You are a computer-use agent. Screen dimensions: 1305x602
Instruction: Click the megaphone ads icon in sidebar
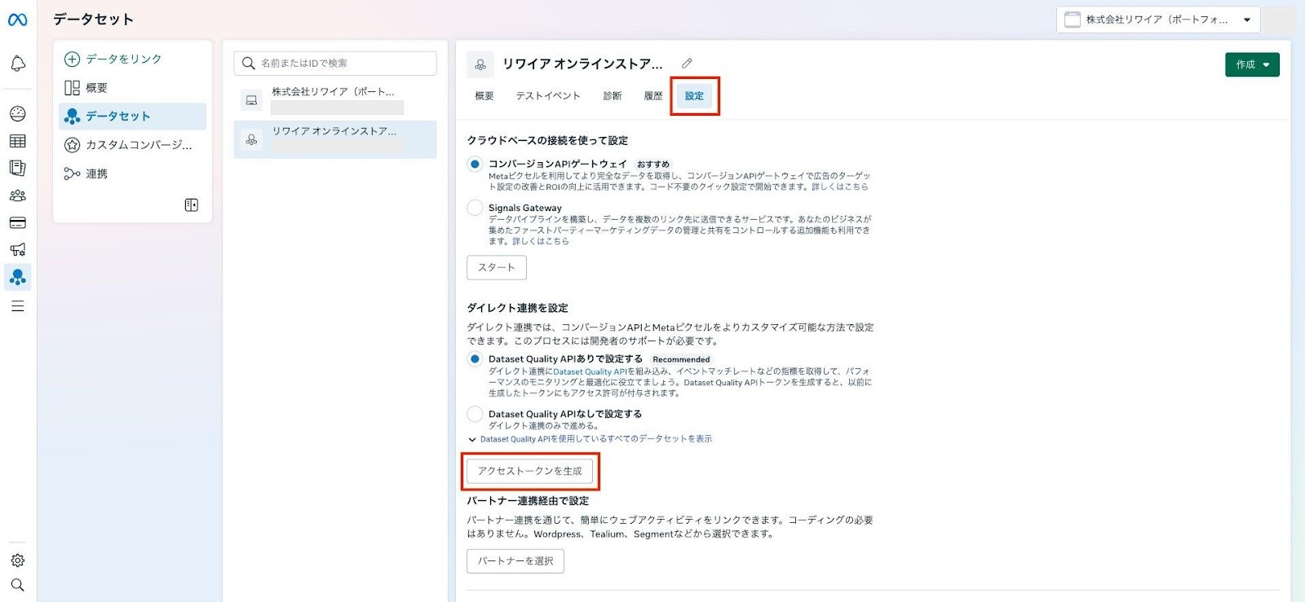(18, 249)
